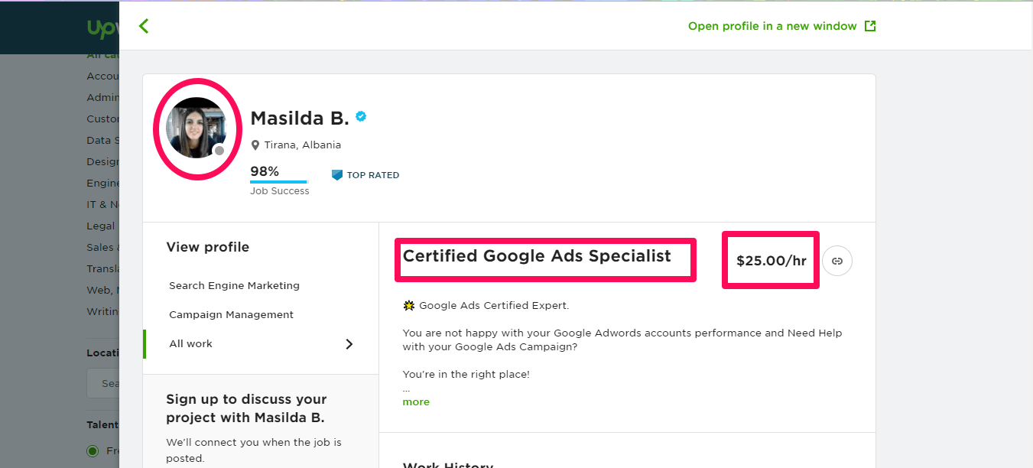Click Masilda B.'s profile photo
The image size is (1033, 468).
[196, 127]
